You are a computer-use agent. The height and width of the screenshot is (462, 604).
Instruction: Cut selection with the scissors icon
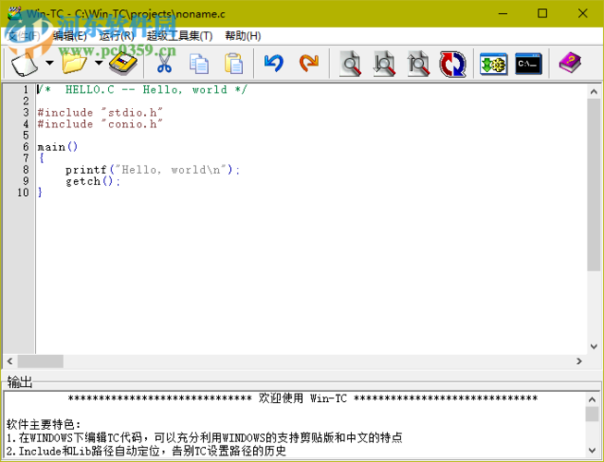tap(164, 64)
